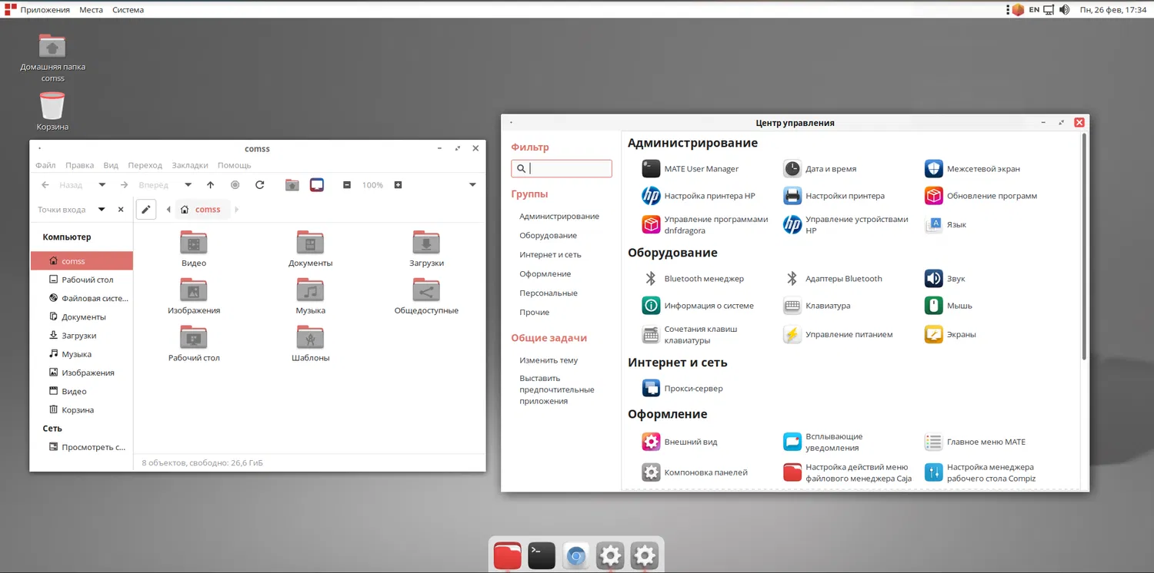
Task: Click the Изменить тему task link
Action: coord(549,360)
